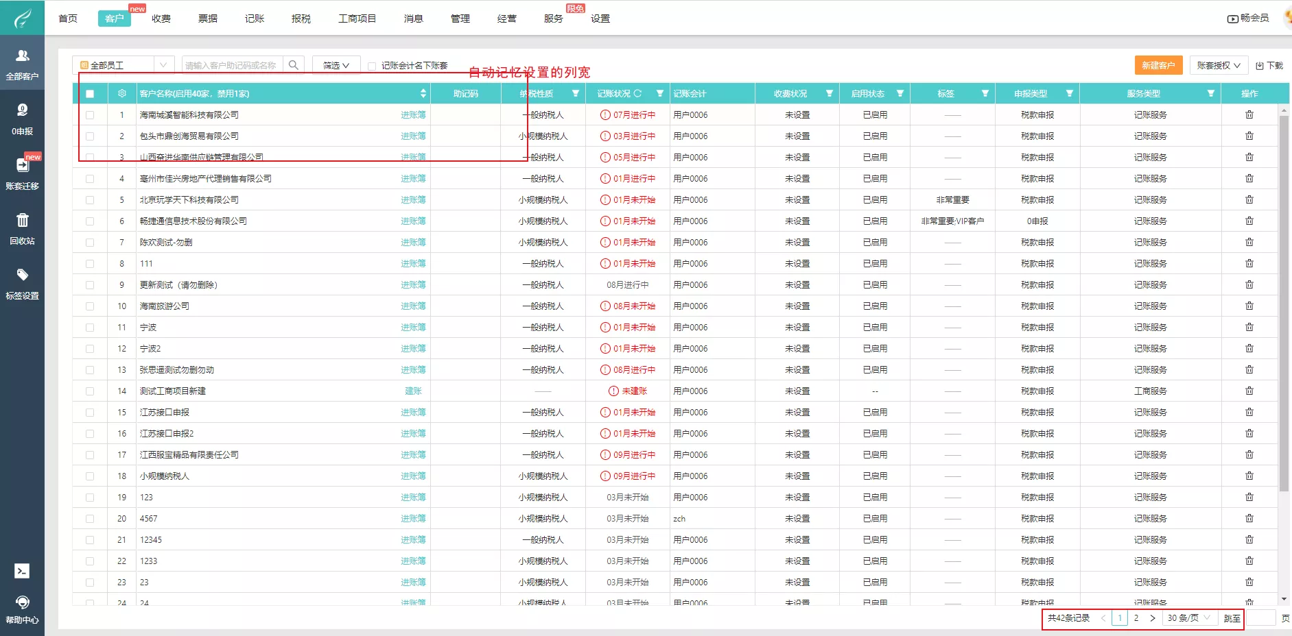Click the scrollbar down arrow of the table
This screenshot has width=1292, height=636.
[x=1284, y=599]
